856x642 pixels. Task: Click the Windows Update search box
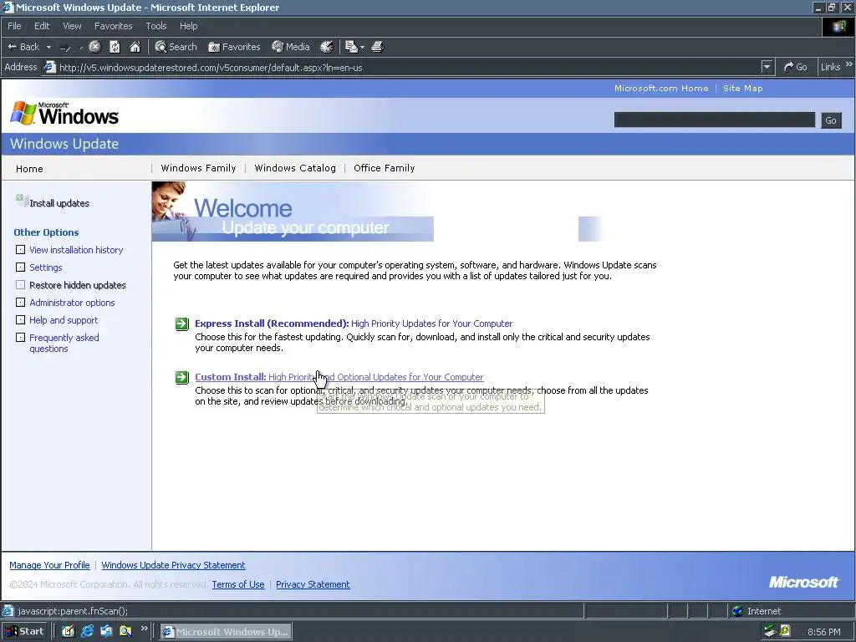[714, 120]
